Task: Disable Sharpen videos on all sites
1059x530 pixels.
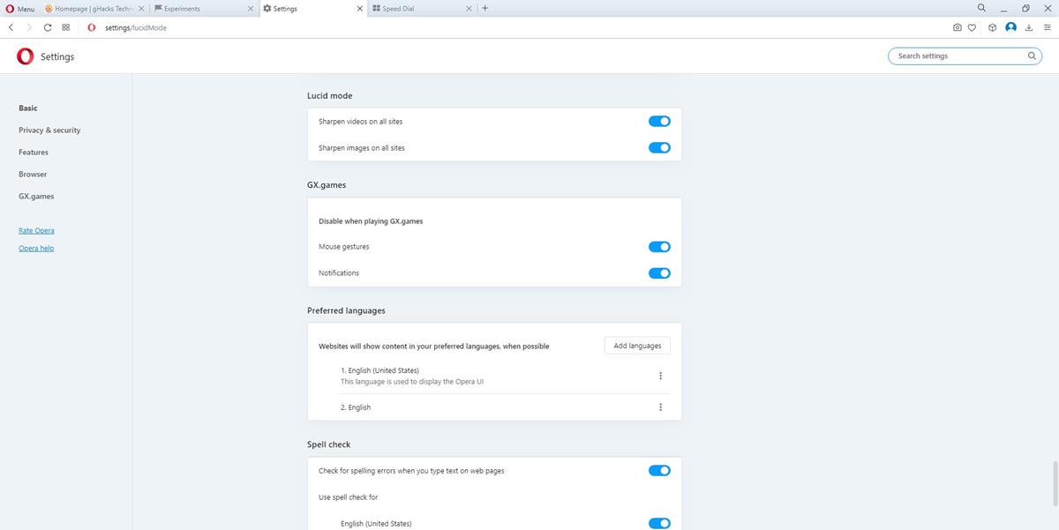Action: [658, 121]
